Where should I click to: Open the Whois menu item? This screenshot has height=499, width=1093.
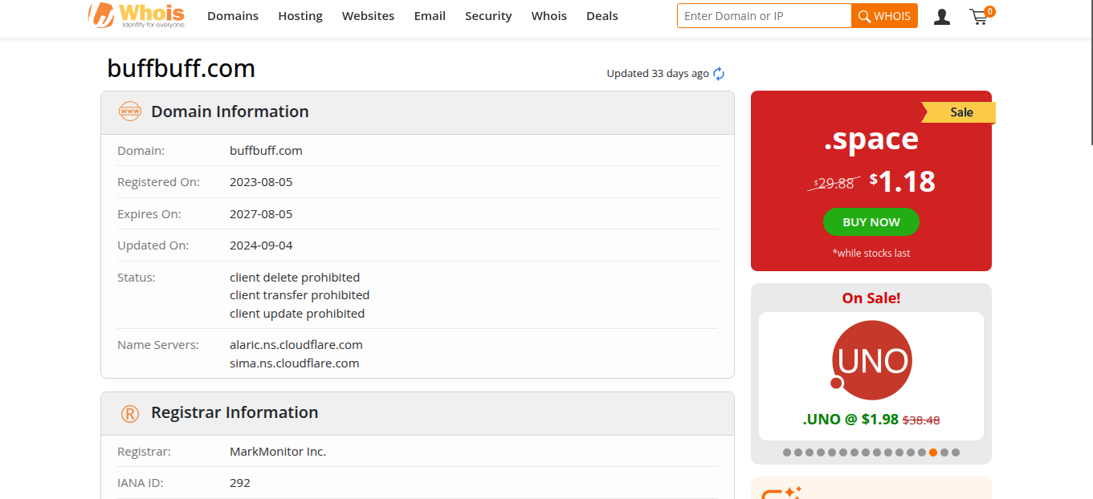(x=549, y=16)
